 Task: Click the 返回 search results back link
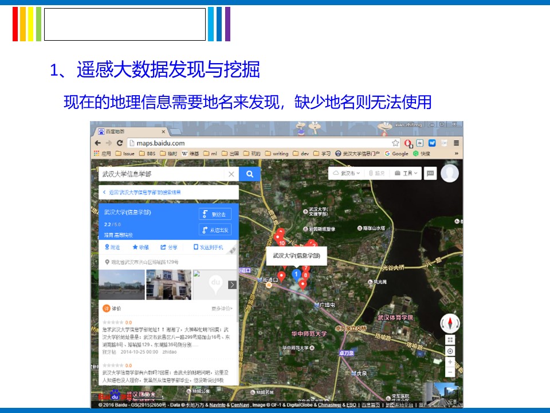point(142,192)
